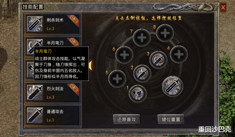Add a skill to empty slot 4

(x=179, y=54)
